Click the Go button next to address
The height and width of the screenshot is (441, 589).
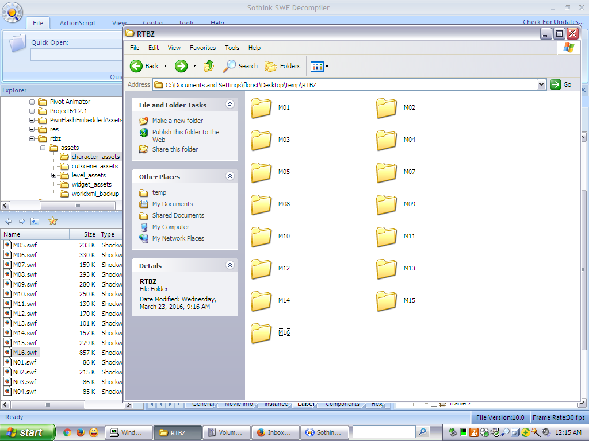tap(561, 85)
